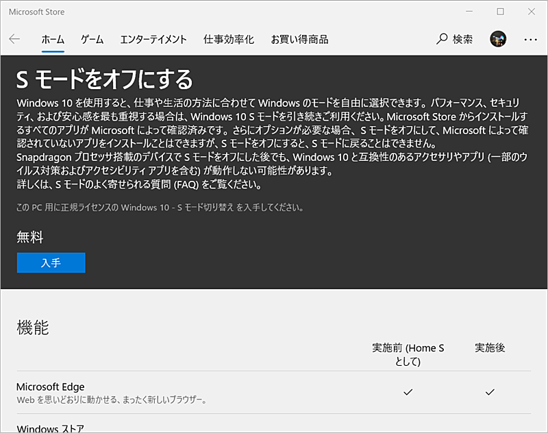Open the 仕事効率化 tab
Image resolution: width=548 pixels, height=433 pixels.
click(229, 40)
